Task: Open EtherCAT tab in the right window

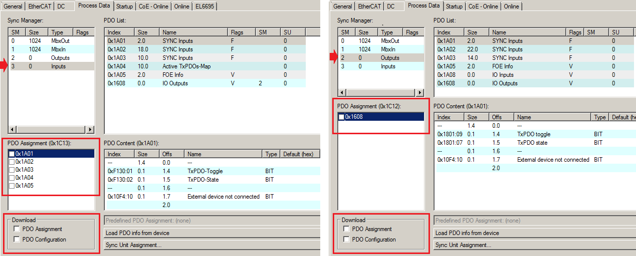Action: (369, 6)
